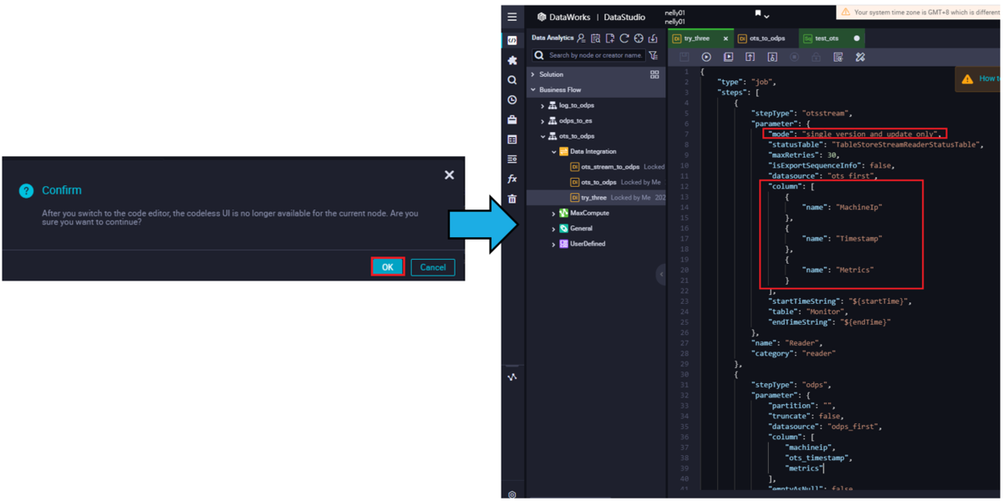
Task: Run the node with the play icon
Action: (x=706, y=57)
